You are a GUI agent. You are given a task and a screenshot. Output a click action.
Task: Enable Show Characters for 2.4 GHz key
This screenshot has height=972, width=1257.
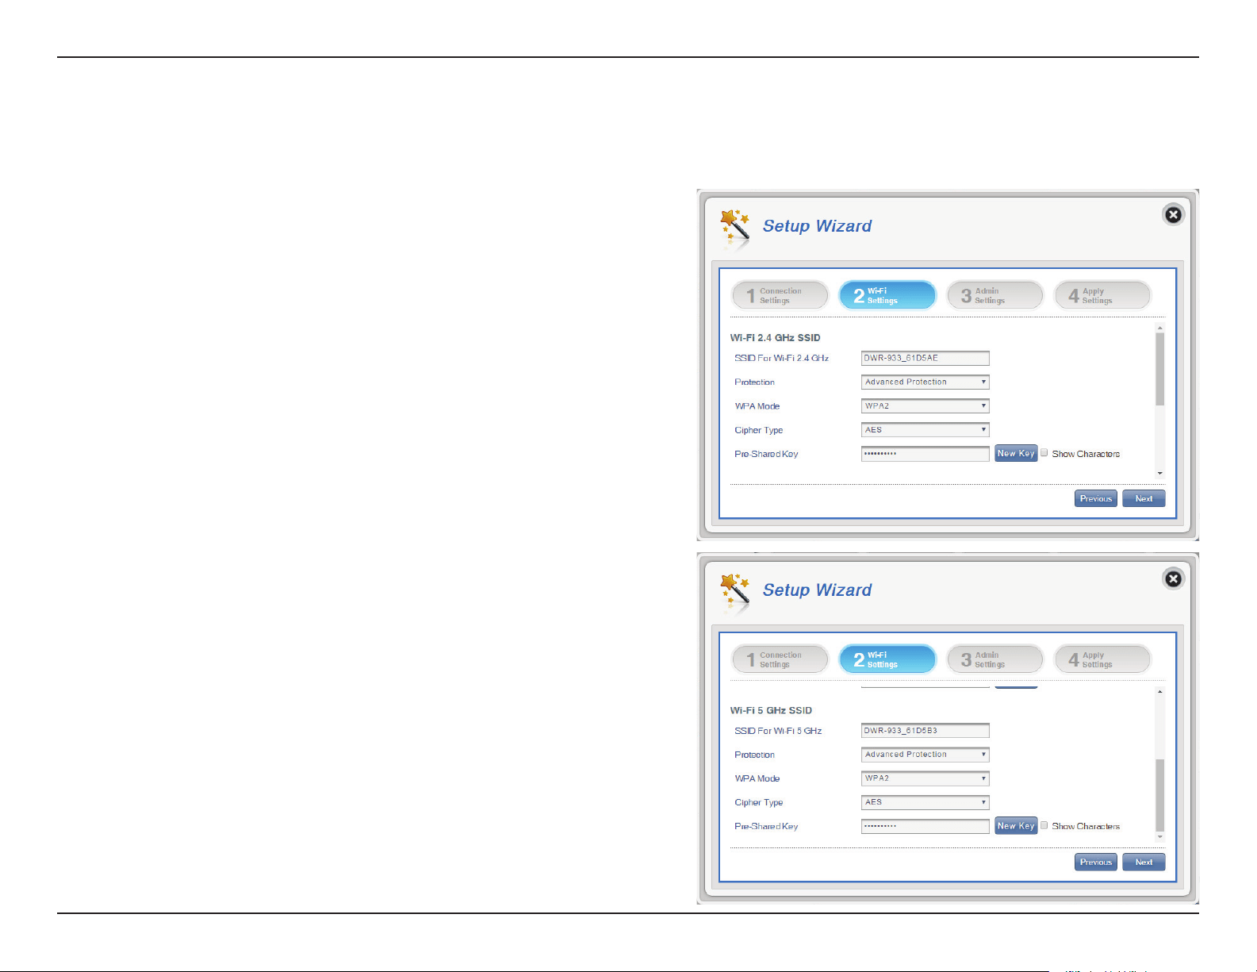click(x=1044, y=452)
